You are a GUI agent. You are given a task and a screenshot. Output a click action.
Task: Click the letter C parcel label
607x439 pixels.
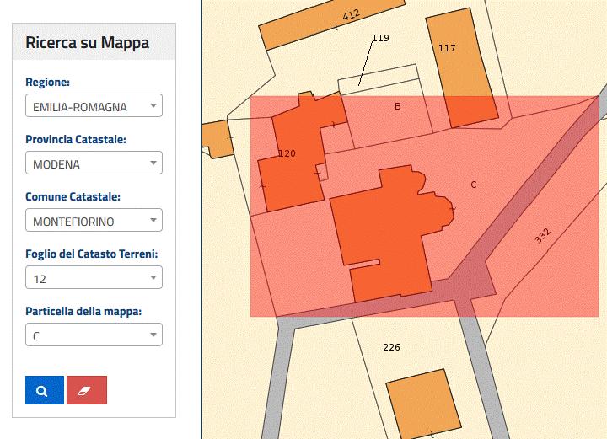[x=474, y=185]
